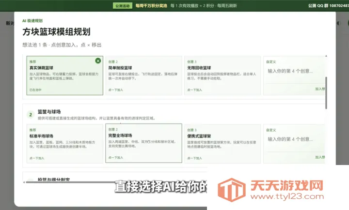Add the 简单抛投篮球 idea card
This screenshot has height=210, width=349.
pyautogui.click(x=144, y=75)
